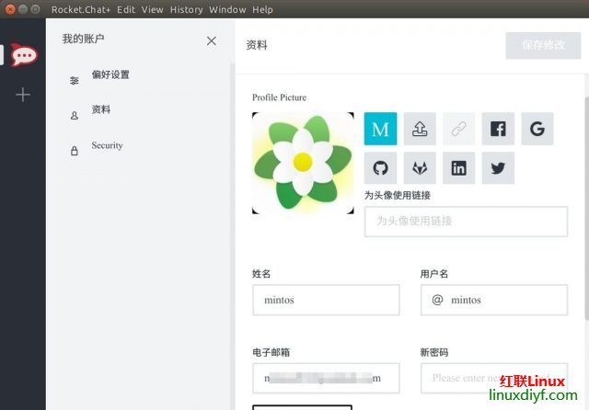Open the Edit menu
Viewport: 589px width, 410px height.
coord(126,9)
